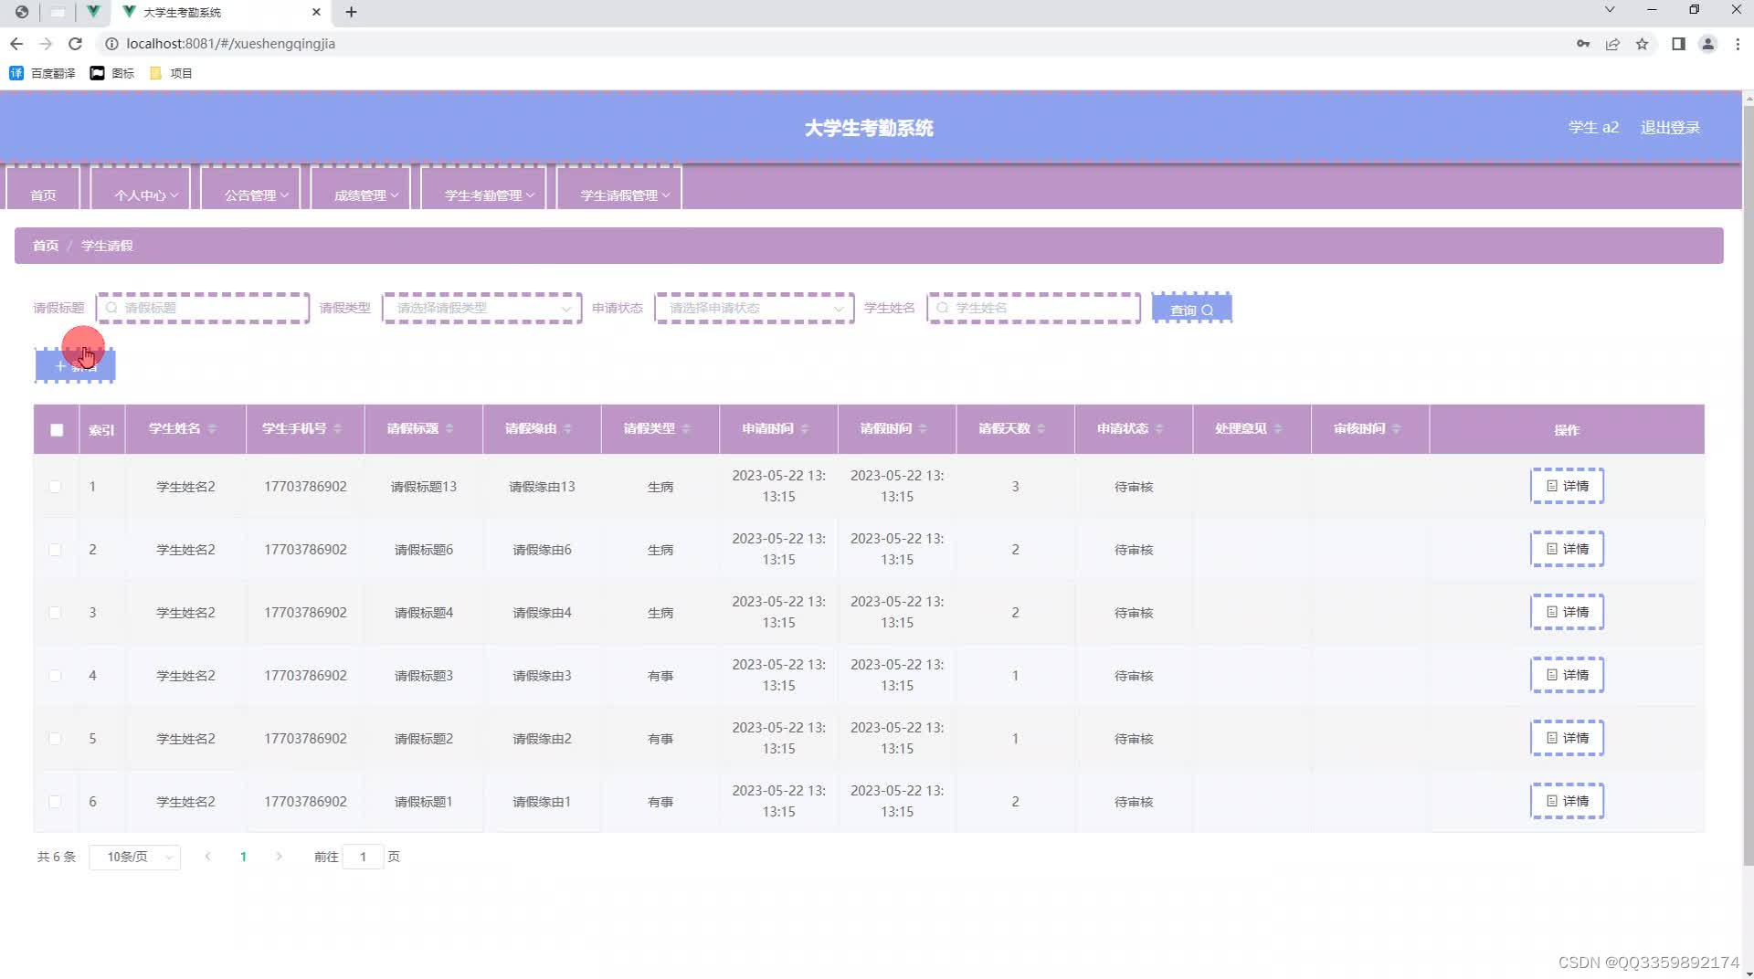Check the row with 请假标题1

click(x=55, y=802)
